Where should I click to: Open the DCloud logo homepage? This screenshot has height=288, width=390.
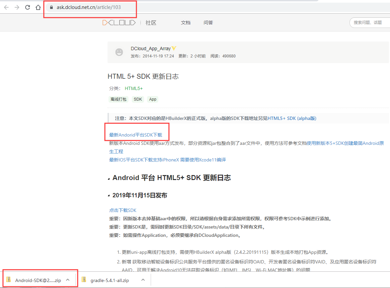[x=119, y=23]
